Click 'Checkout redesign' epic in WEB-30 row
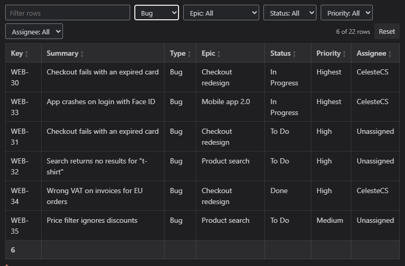 pos(217,77)
